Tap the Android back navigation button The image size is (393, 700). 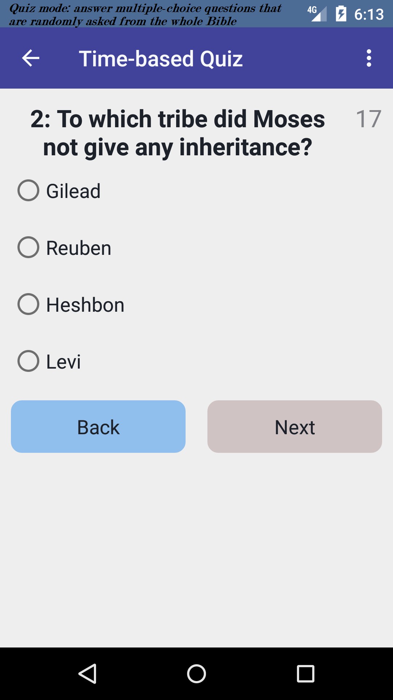[x=87, y=673]
